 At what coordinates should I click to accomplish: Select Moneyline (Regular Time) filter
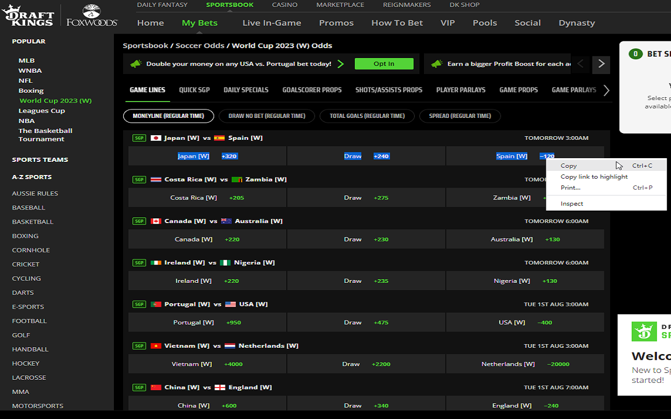168,116
